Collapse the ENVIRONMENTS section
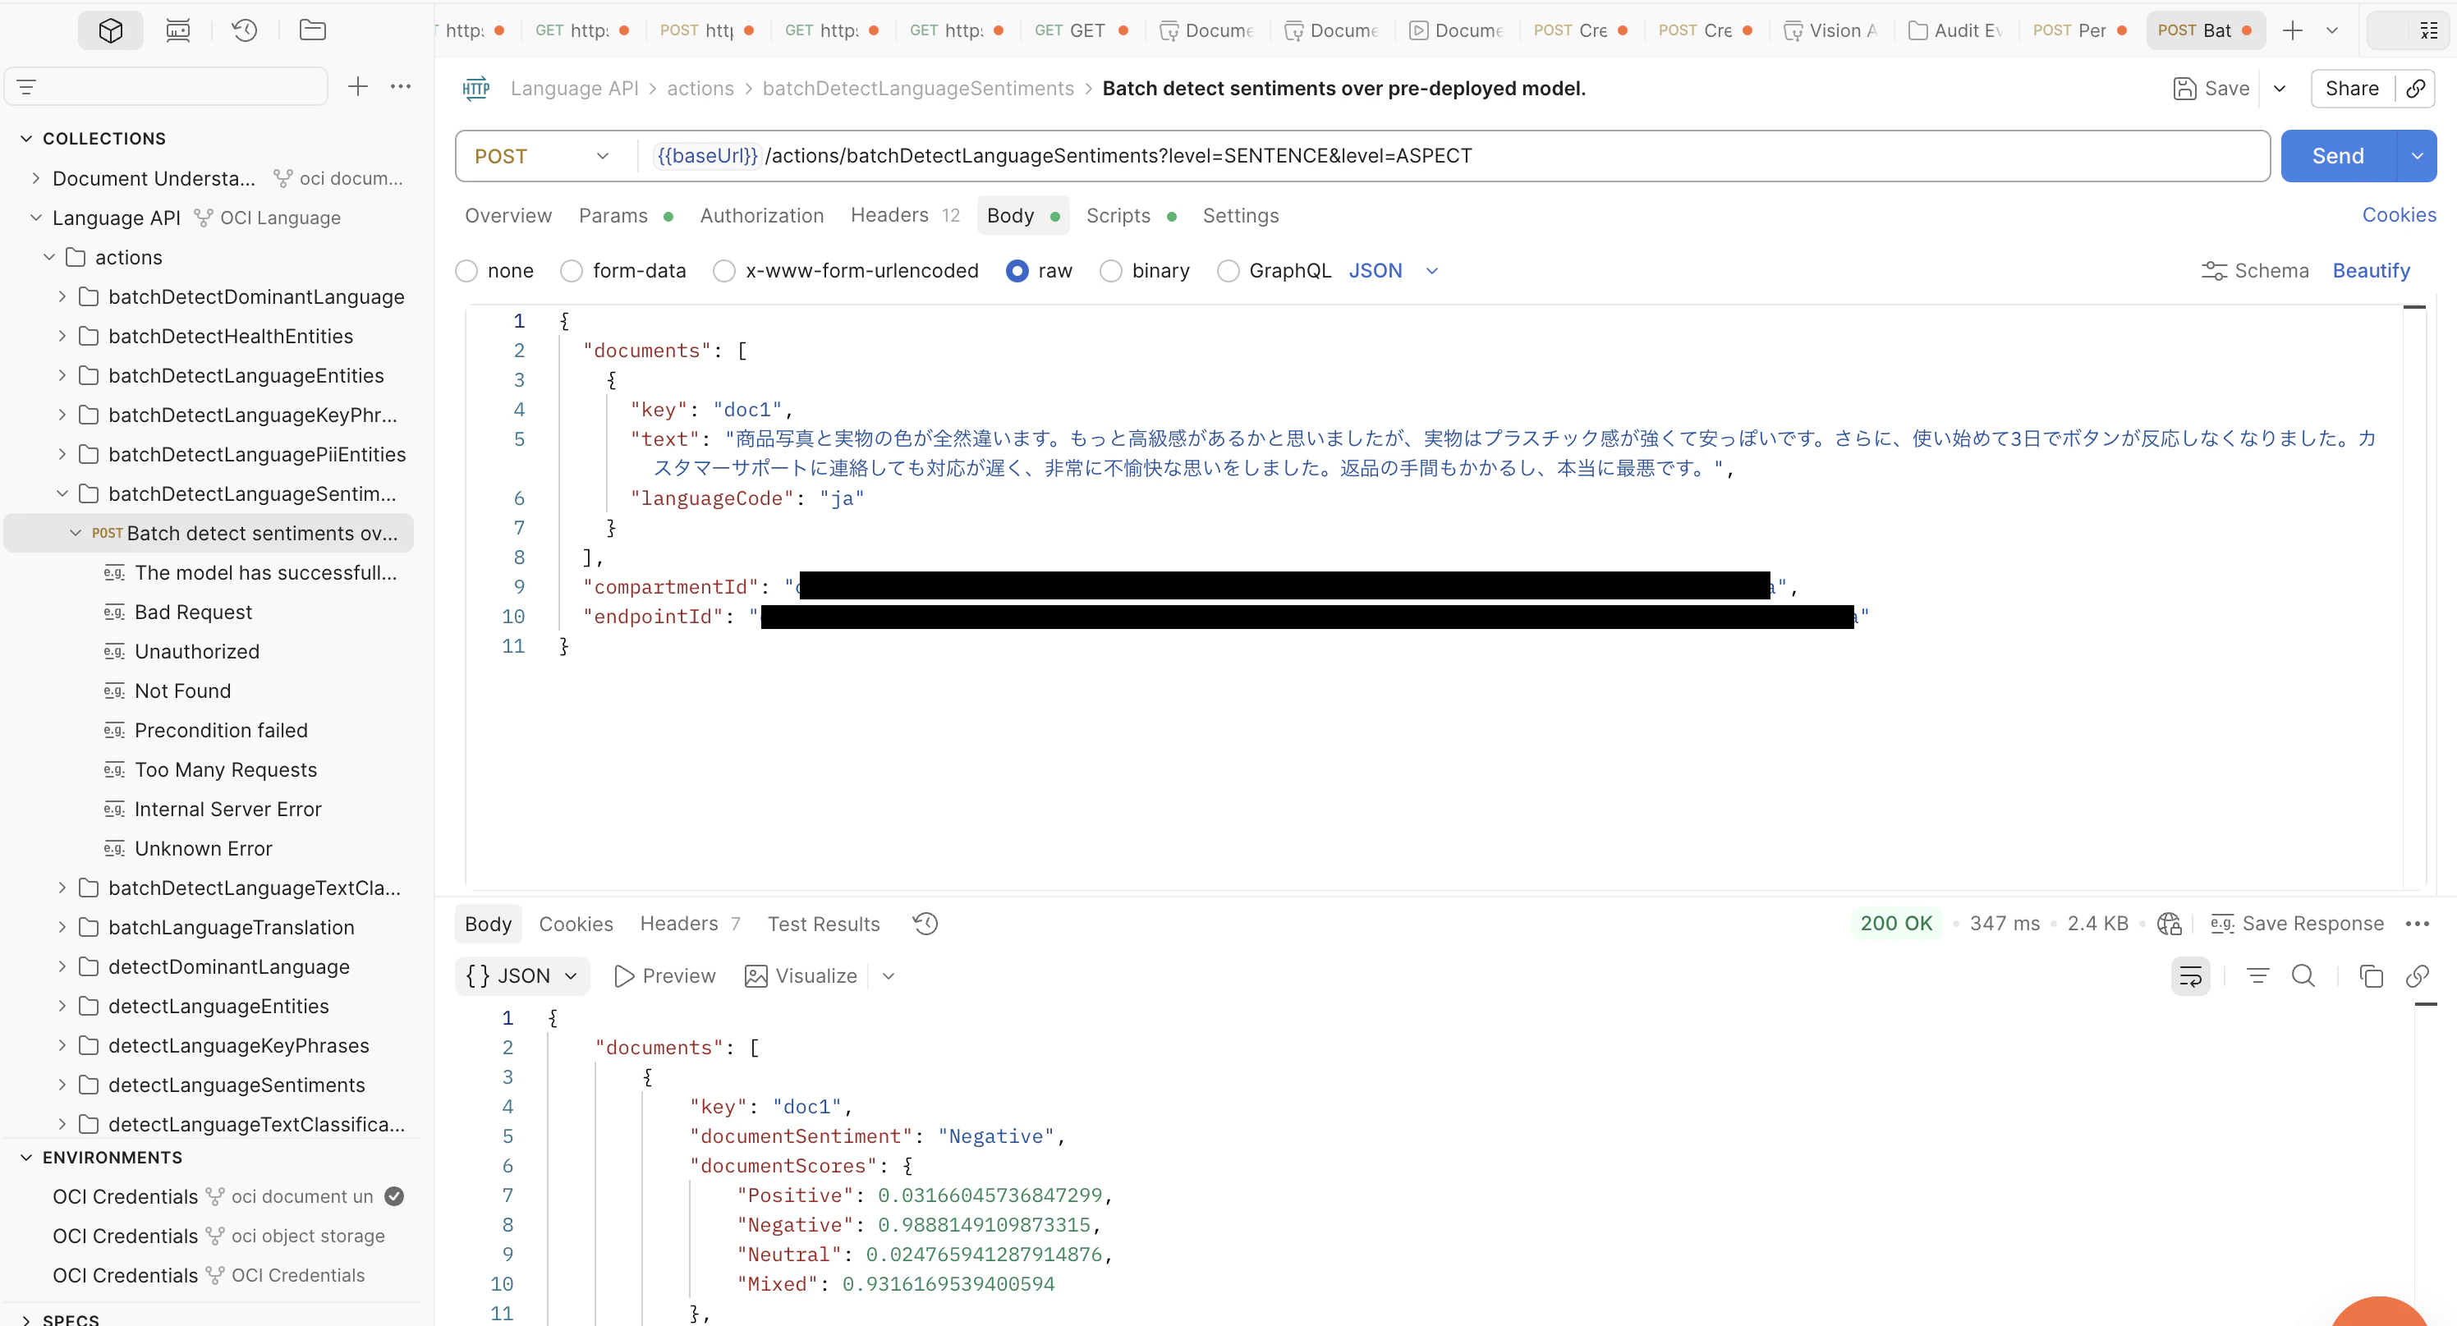 (x=25, y=1157)
